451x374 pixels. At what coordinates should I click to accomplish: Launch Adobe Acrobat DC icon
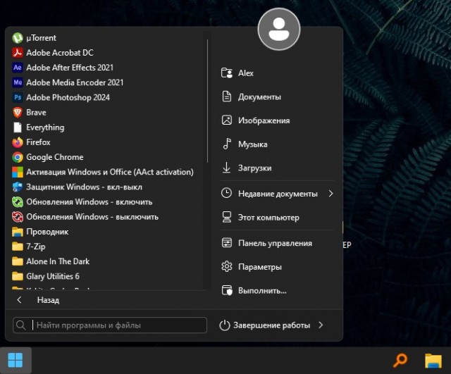[x=17, y=53]
